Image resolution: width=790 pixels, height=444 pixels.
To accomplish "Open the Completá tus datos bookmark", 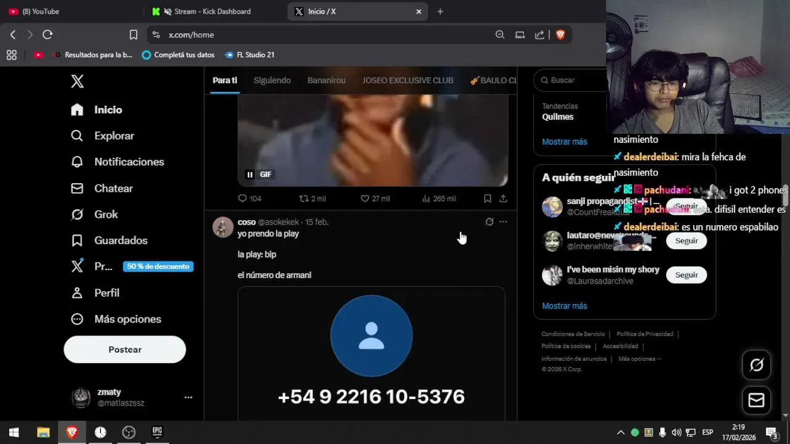I will click(x=178, y=55).
